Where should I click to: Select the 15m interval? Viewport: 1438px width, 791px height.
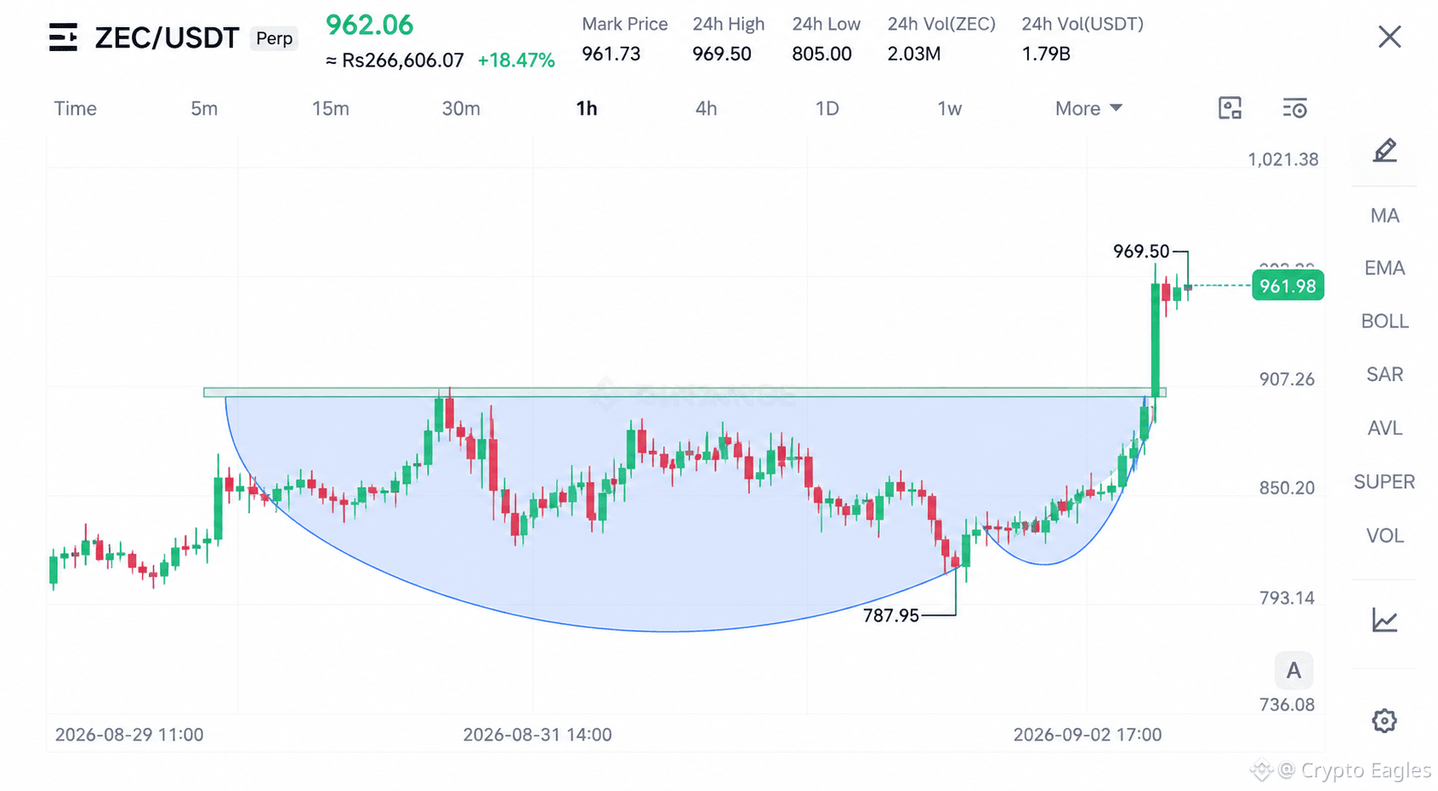coord(330,109)
